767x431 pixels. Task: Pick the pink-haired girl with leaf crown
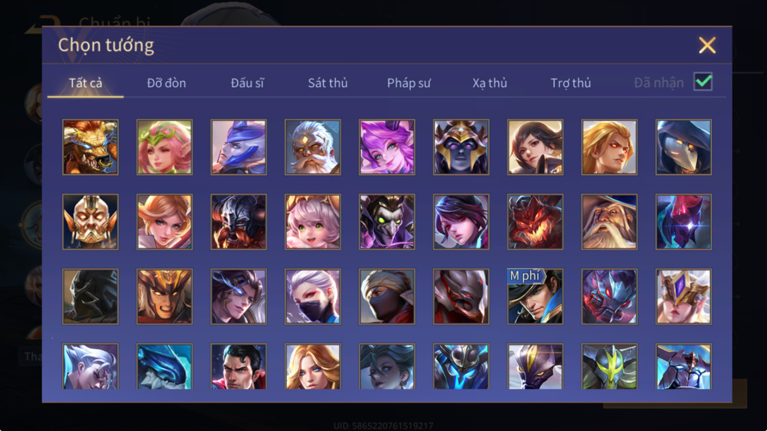tap(165, 147)
